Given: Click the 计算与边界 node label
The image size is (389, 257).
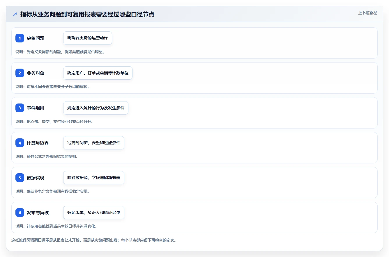Looking at the screenshot, I should point(38,143).
